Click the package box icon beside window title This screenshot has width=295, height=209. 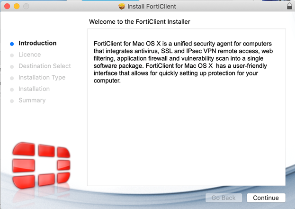coord(121,7)
